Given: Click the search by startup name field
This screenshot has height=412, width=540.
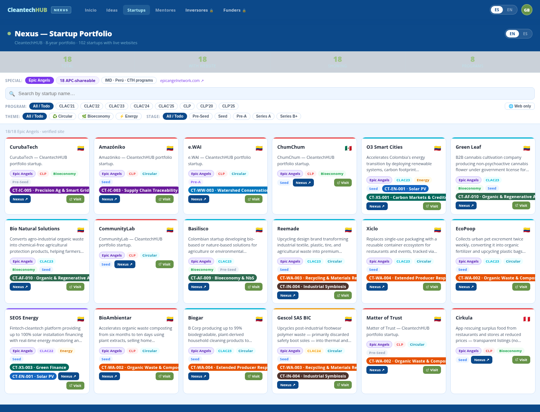Looking at the screenshot, I should click(270, 94).
